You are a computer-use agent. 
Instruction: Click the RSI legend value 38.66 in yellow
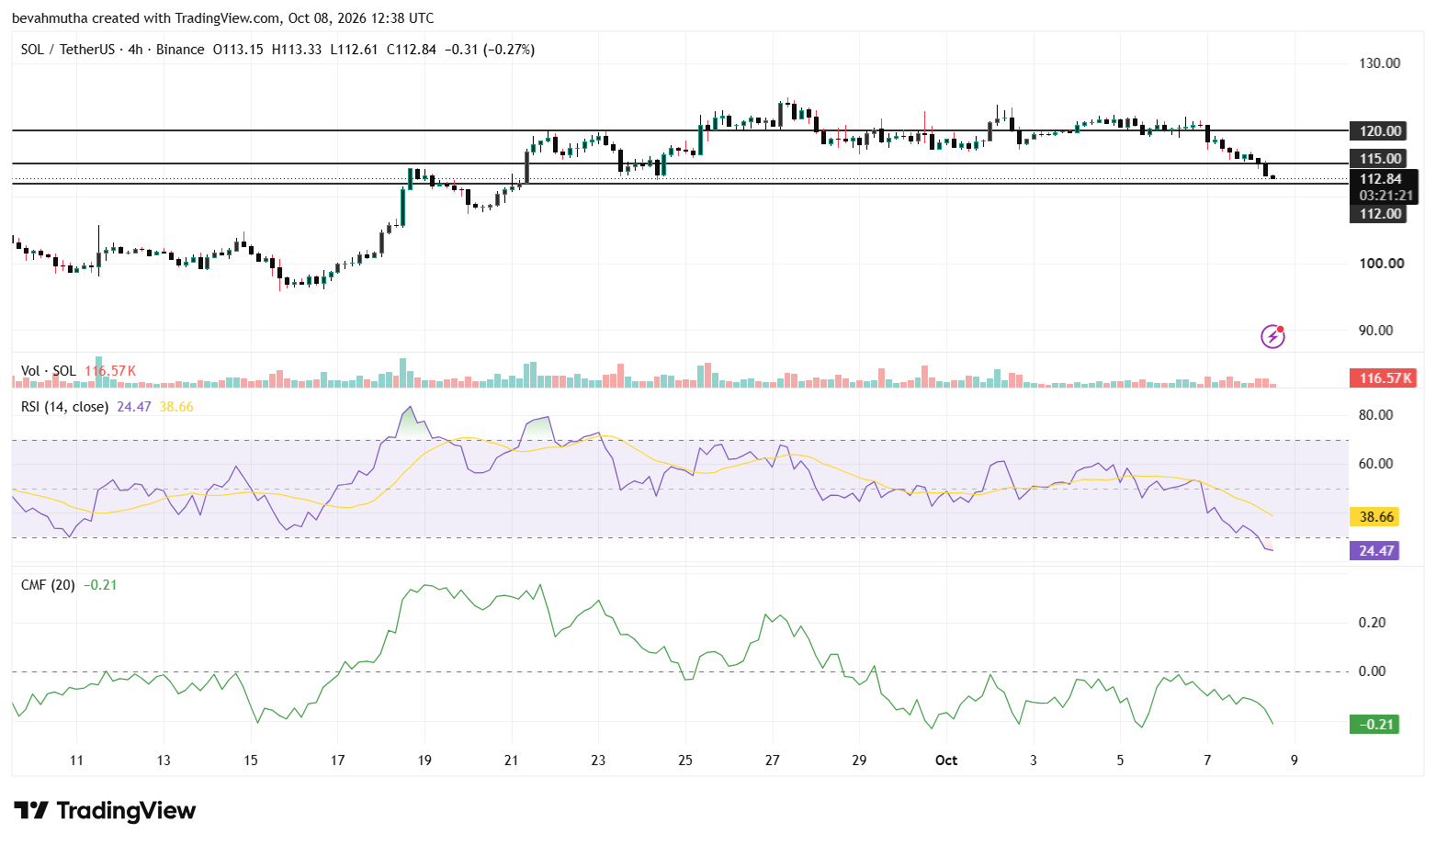point(176,406)
